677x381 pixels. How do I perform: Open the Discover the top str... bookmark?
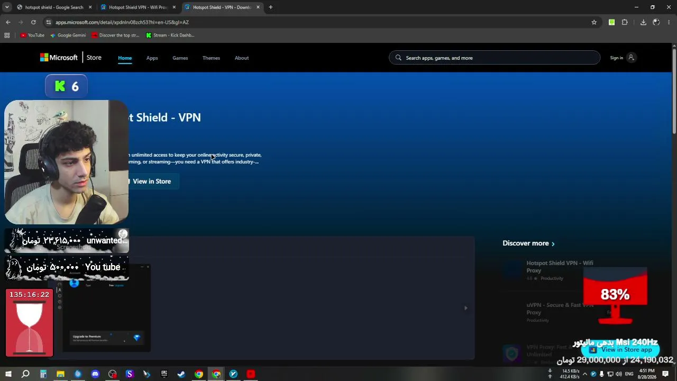[x=115, y=35]
